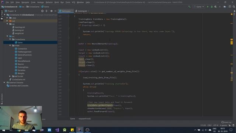Click UTF-8 encoding in status bar
The image size is (236, 133).
(215, 125)
